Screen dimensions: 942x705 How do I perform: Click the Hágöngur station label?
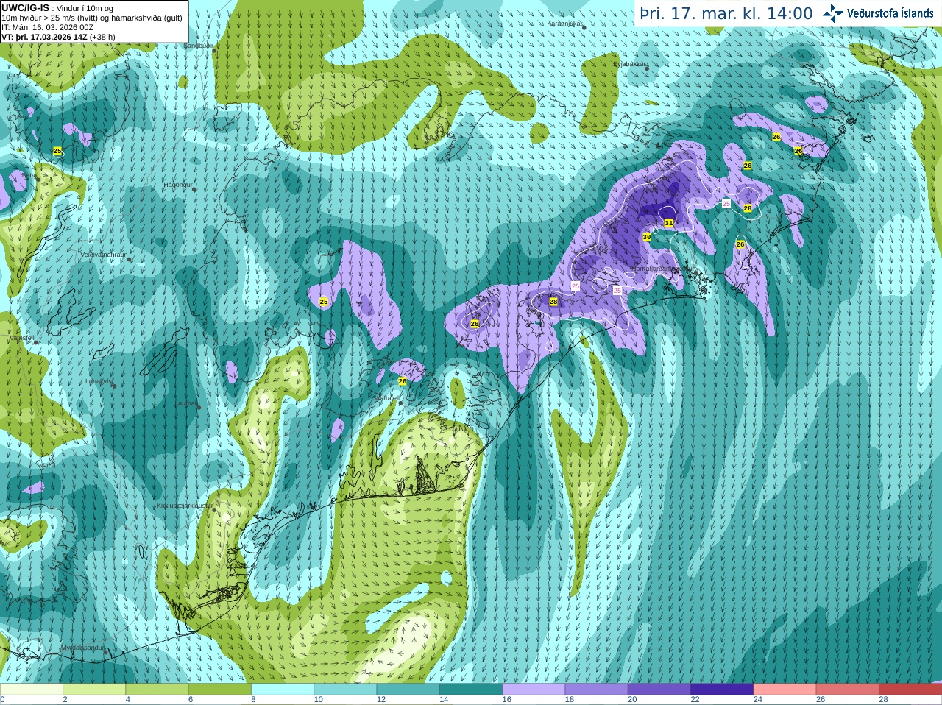[x=177, y=185]
